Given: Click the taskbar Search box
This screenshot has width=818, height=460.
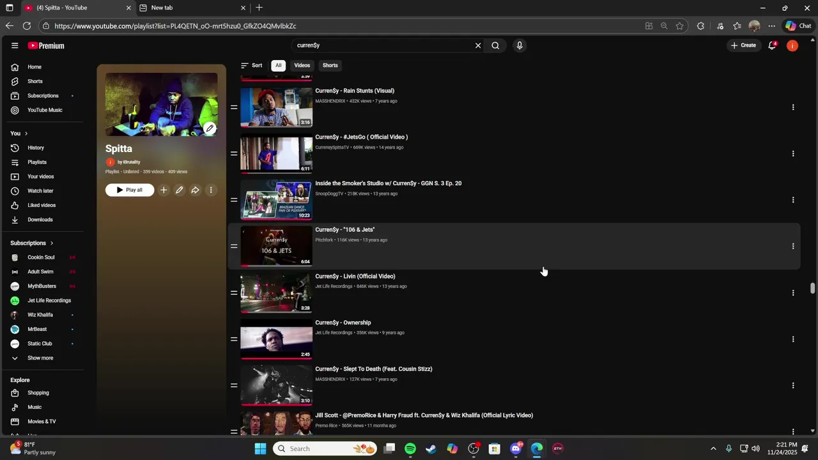Looking at the screenshot, I should point(325,448).
